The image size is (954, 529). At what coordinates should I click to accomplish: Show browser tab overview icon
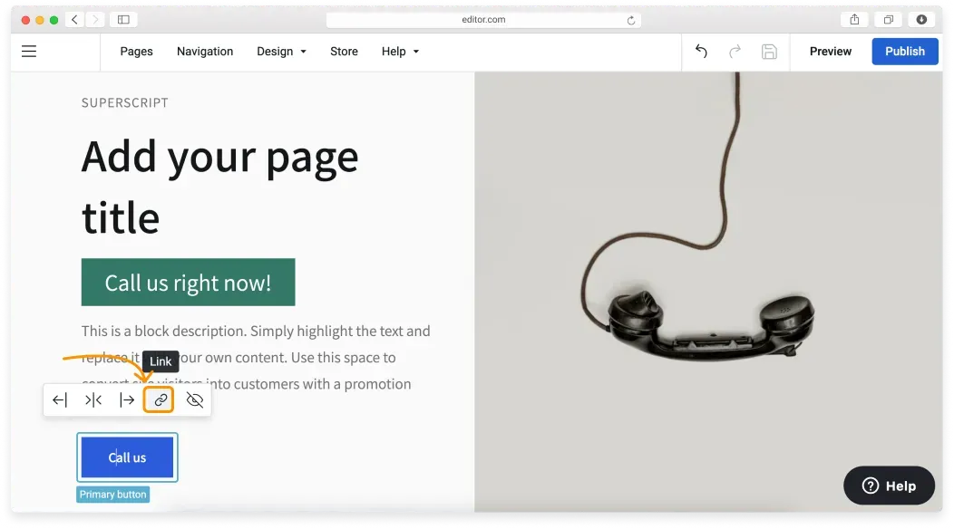click(x=889, y=19)
